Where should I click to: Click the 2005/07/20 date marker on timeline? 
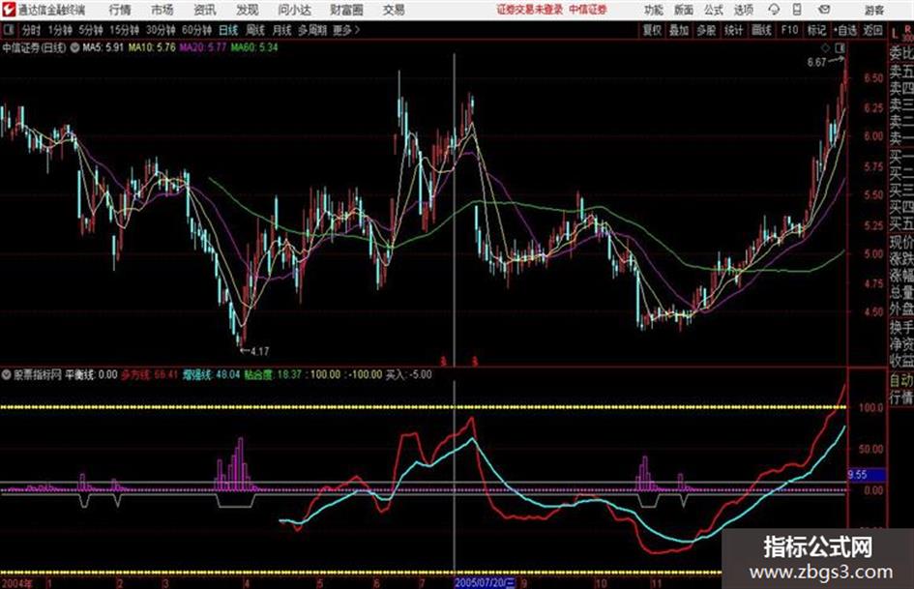pos(485,582)
